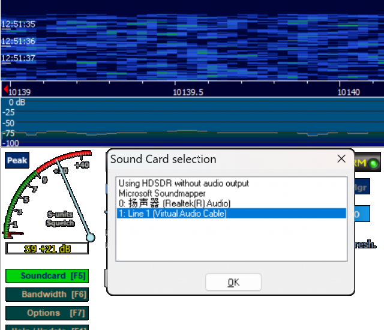The image size is (384, 330).
Task: Select 'Using HDSDR without audio output' option
Action: coord(231,184)
